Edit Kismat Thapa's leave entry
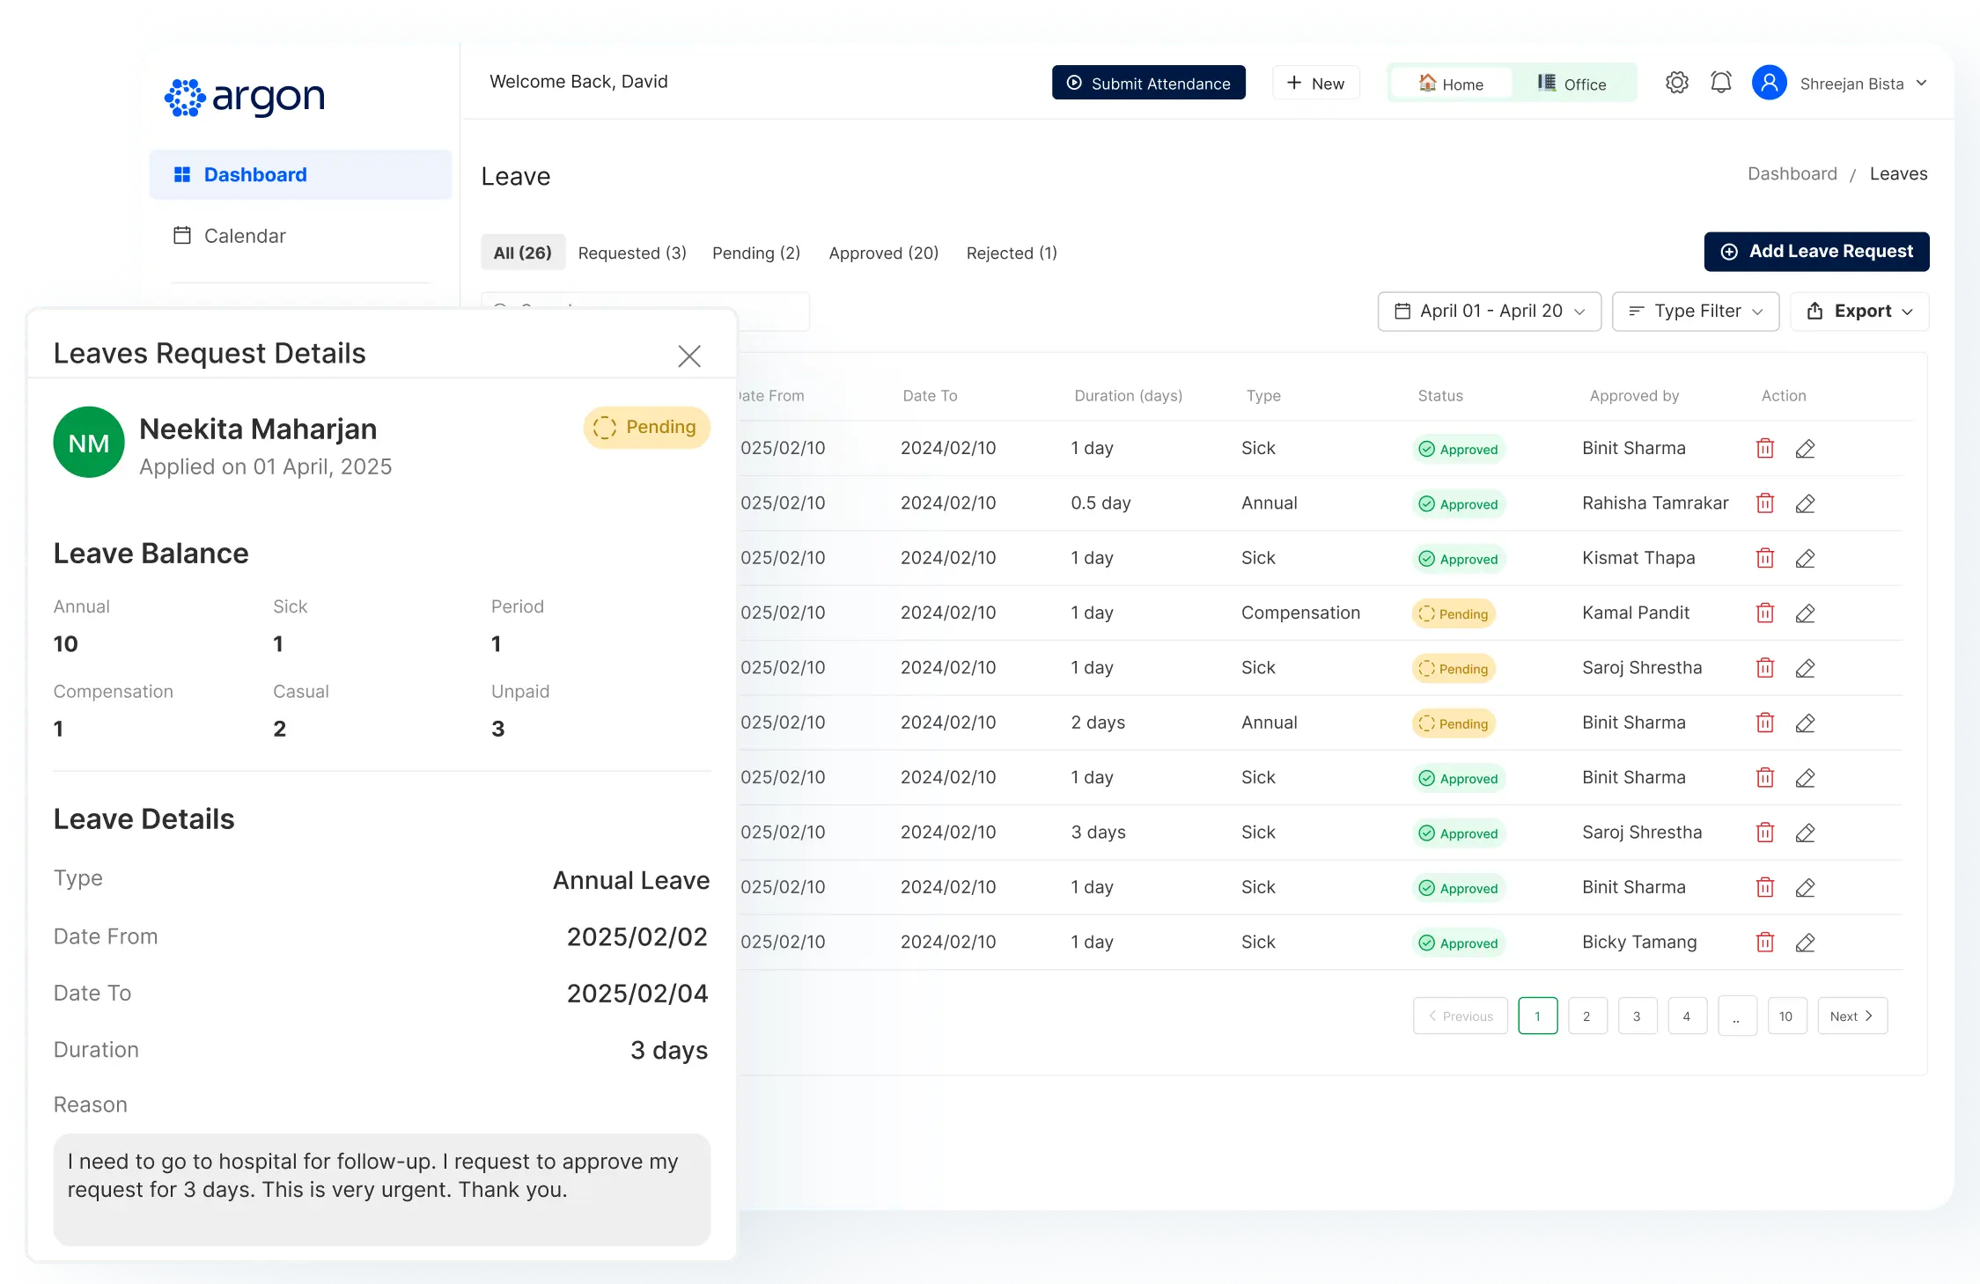The image size is (1980, 1284). tap(1805, 559)
